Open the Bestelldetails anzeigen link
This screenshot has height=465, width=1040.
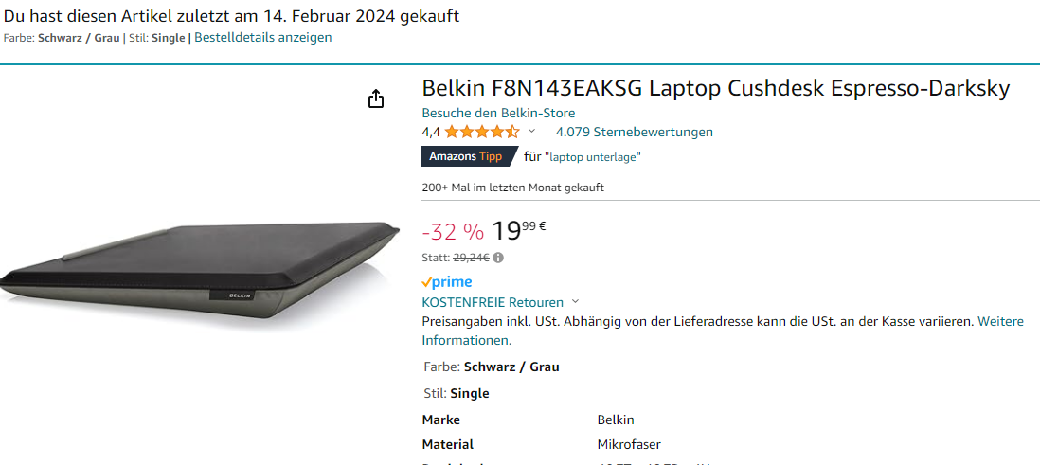[262, 38]
